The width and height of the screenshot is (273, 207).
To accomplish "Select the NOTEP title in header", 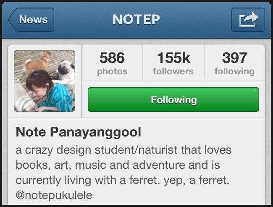I will pyautogui.click(x=136, y=19).
